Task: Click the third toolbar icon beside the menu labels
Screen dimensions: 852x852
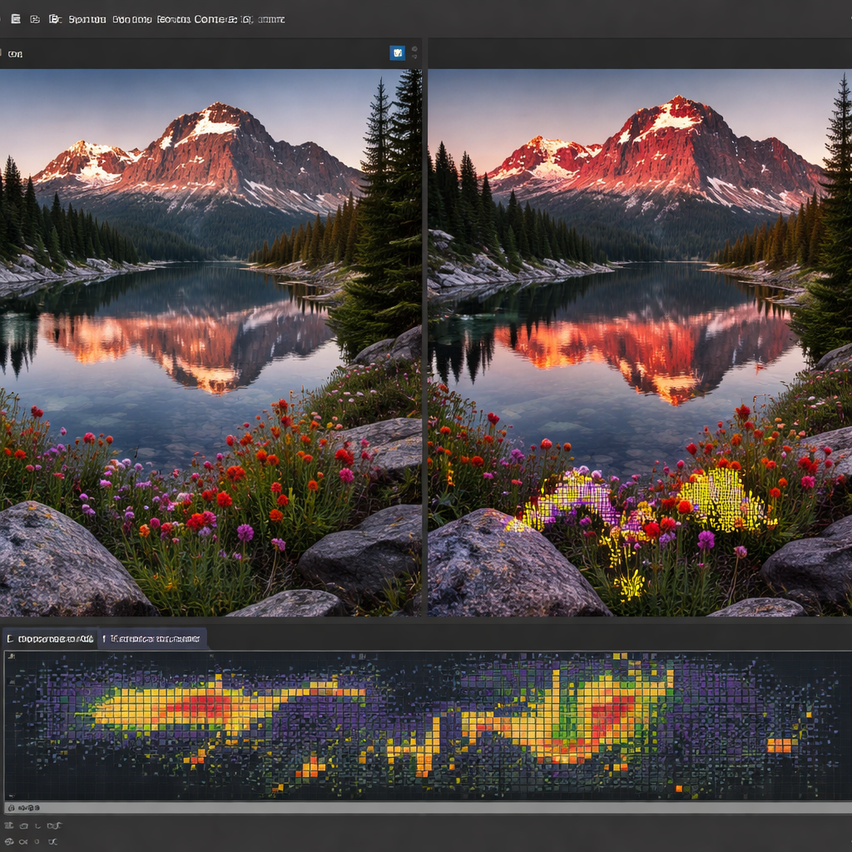Action: coord(55,18)
